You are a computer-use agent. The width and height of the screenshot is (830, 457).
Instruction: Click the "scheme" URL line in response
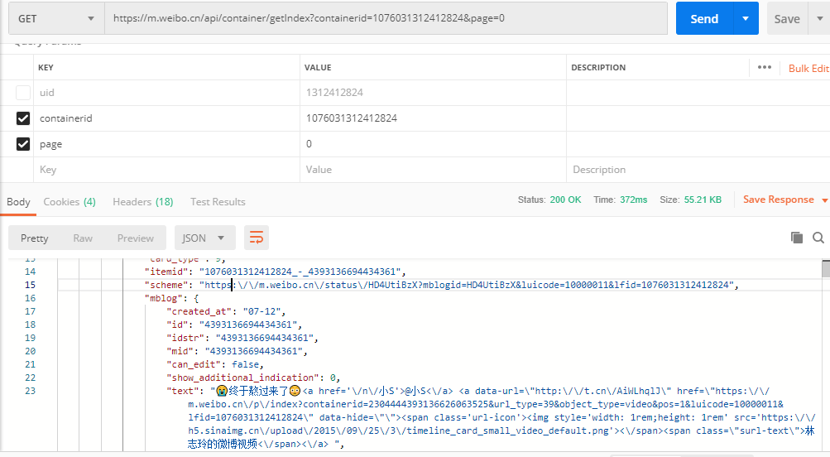click(x=441, y=285)
